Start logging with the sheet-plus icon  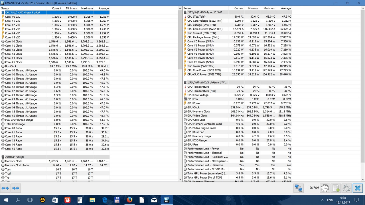pyautogui.click(x=336, y=188)
